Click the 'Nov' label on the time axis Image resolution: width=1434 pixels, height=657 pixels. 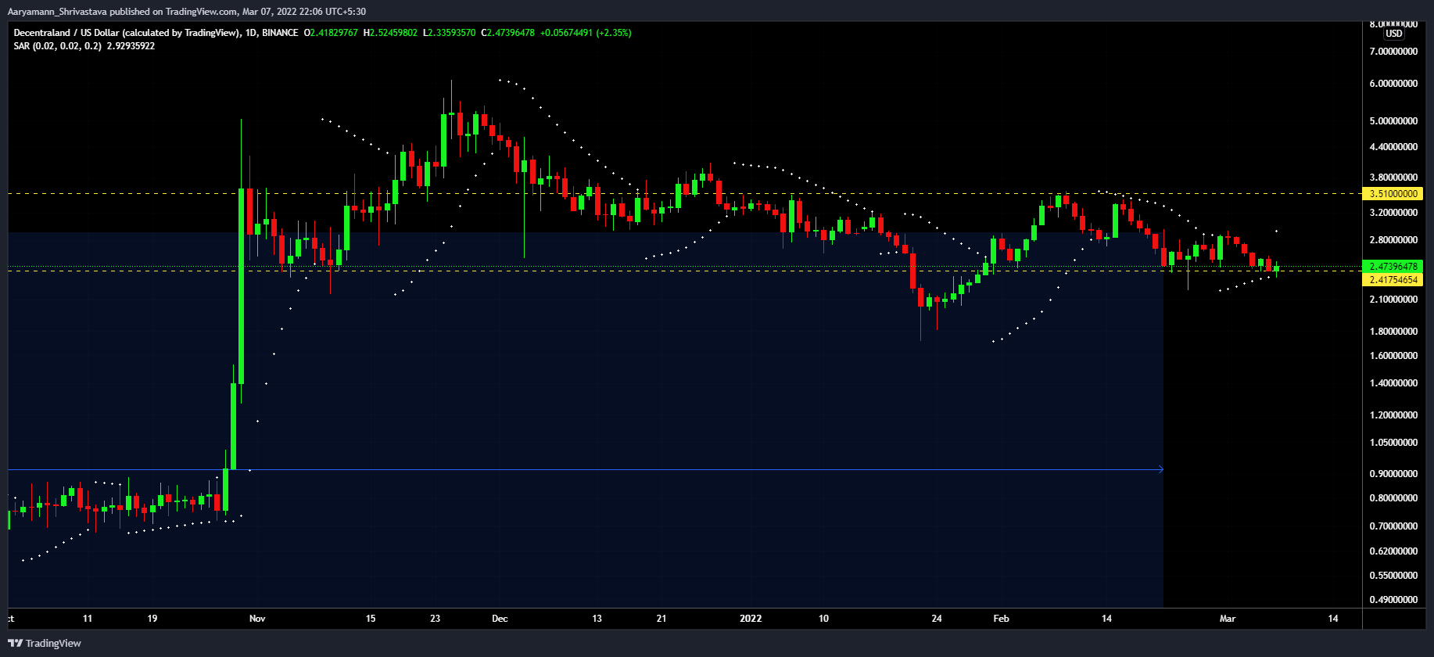click(x=257, y=619)
